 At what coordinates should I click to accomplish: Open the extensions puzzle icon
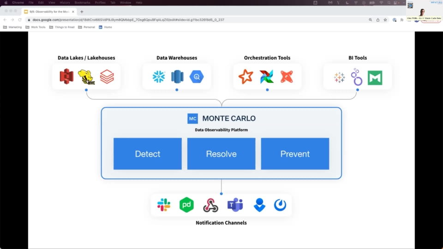[x=402, y=20]
